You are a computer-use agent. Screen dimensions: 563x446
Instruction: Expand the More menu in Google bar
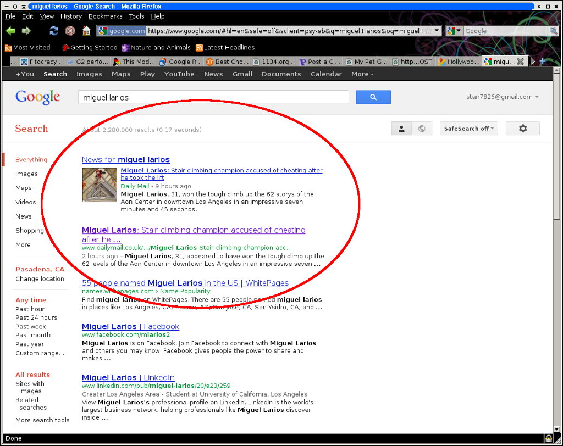(362, 74)
